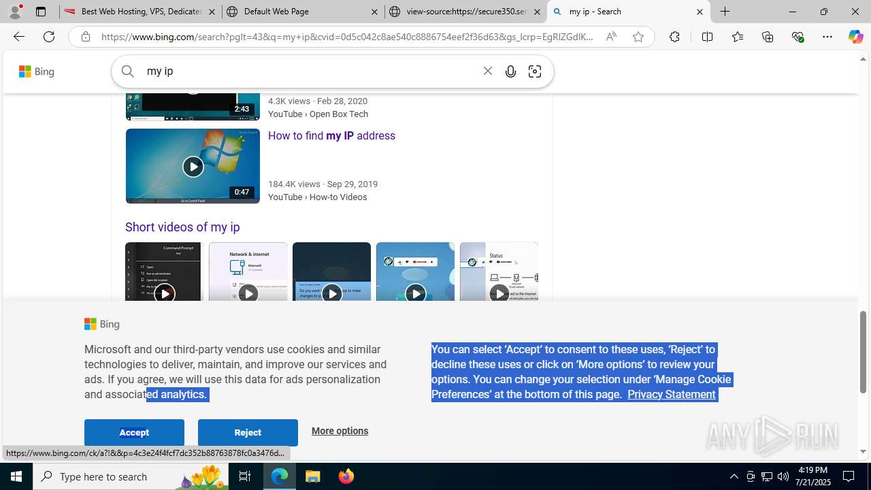Open 'Short videos of my ip' heading
This screenshot has height=490, width=871.
point(182,227)
